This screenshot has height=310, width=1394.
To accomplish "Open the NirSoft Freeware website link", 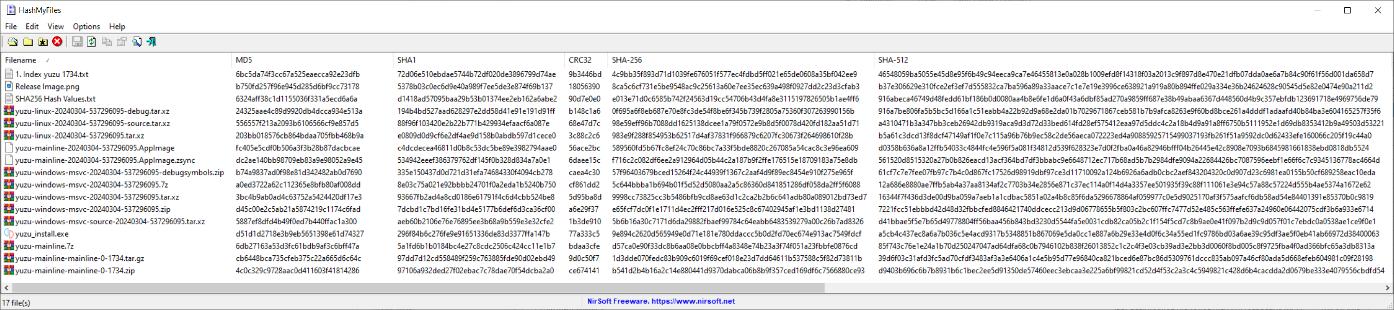I will 661,301.
